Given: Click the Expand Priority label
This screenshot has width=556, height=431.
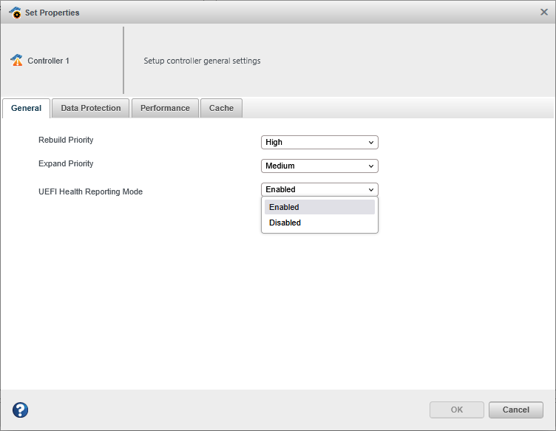Looking at the screenshot, I should point(66,163).
